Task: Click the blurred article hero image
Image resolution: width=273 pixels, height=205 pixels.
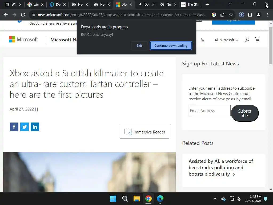Action: click(89, 172)
